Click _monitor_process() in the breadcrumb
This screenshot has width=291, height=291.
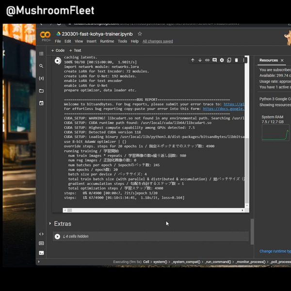point(250,262)
